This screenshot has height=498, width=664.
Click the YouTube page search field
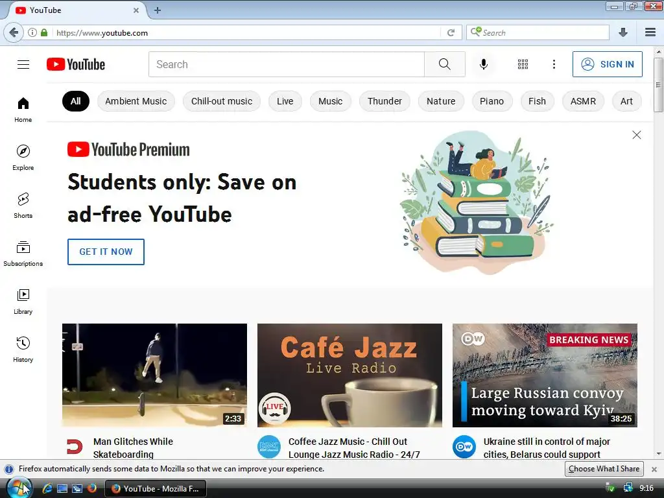286,64
